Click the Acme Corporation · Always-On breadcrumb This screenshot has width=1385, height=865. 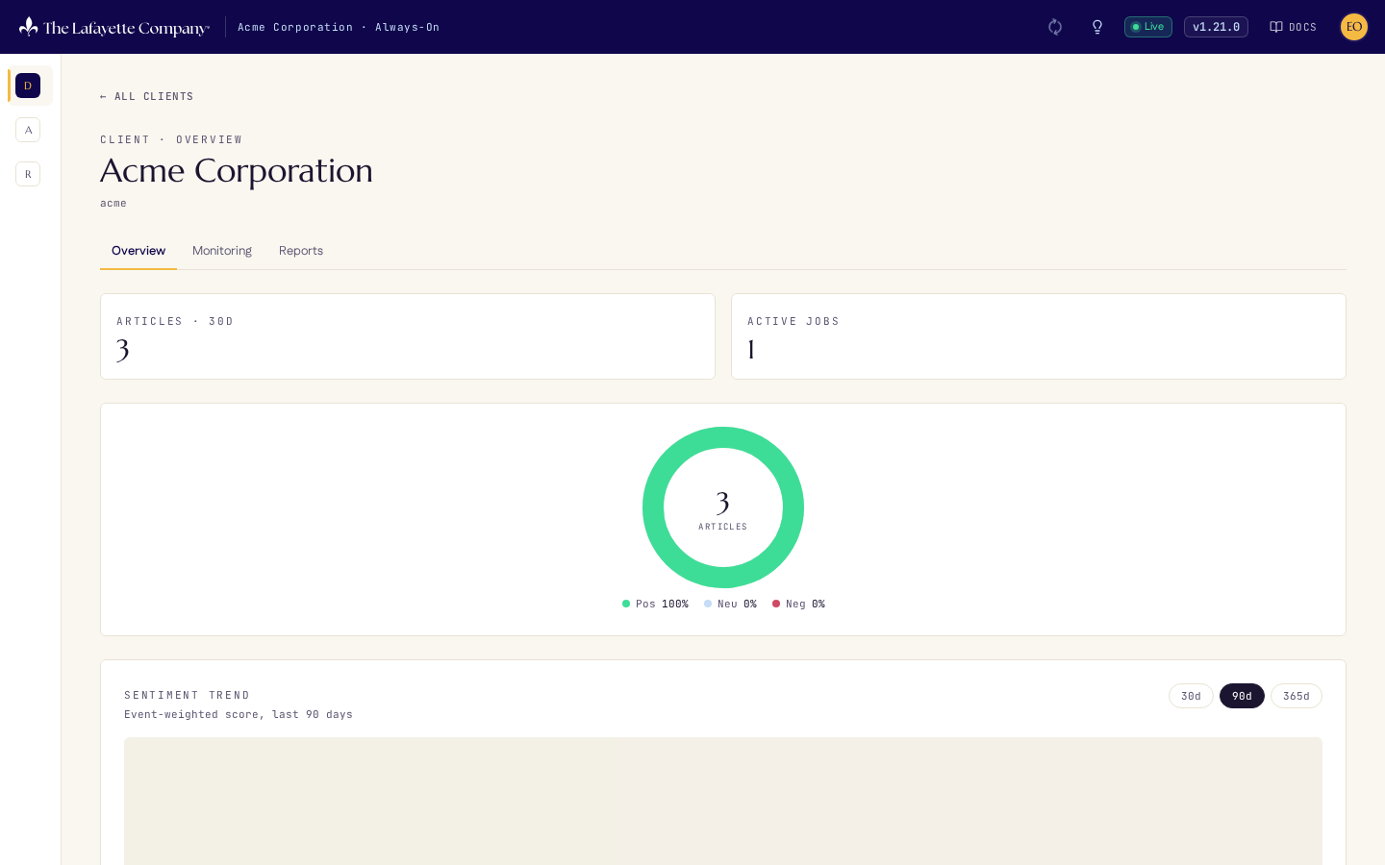[339, 27]
